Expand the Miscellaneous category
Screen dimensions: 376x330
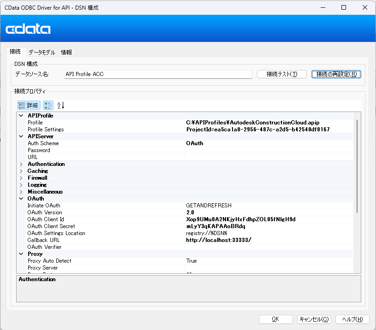tap(21, 192)
